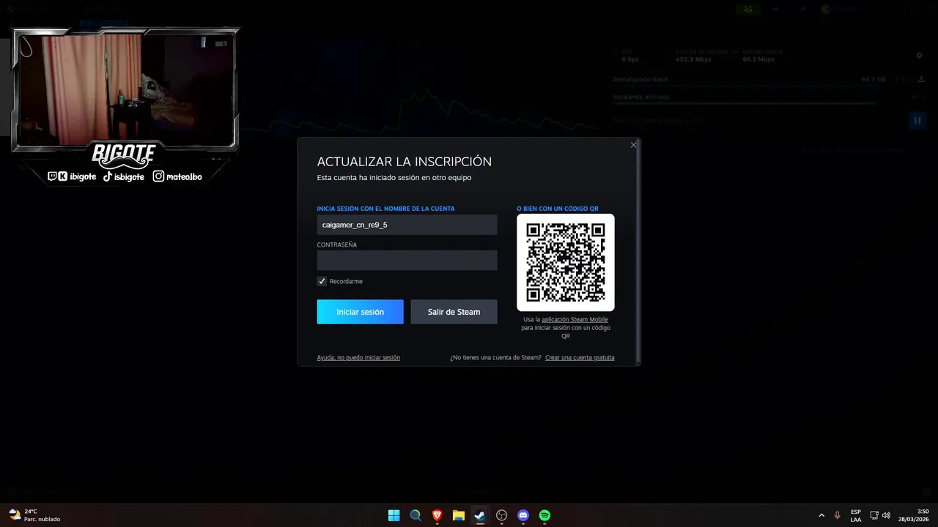Close the Steam login dialog
The height and width of the screenshot is (527, 938).
634,145
